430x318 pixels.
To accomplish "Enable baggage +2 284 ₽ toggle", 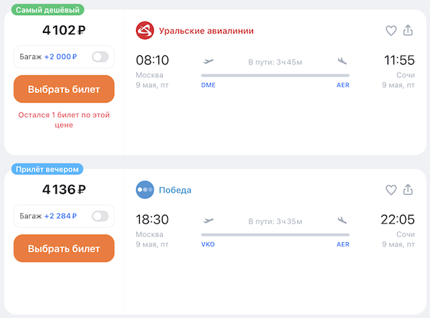I will tap(100, 216).
